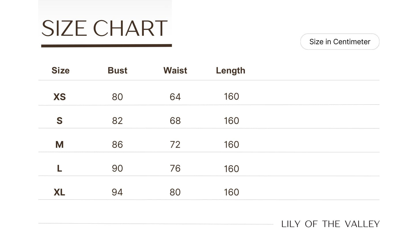Click the Length column header
Screen dimensions: 416x234
point(231,71)
